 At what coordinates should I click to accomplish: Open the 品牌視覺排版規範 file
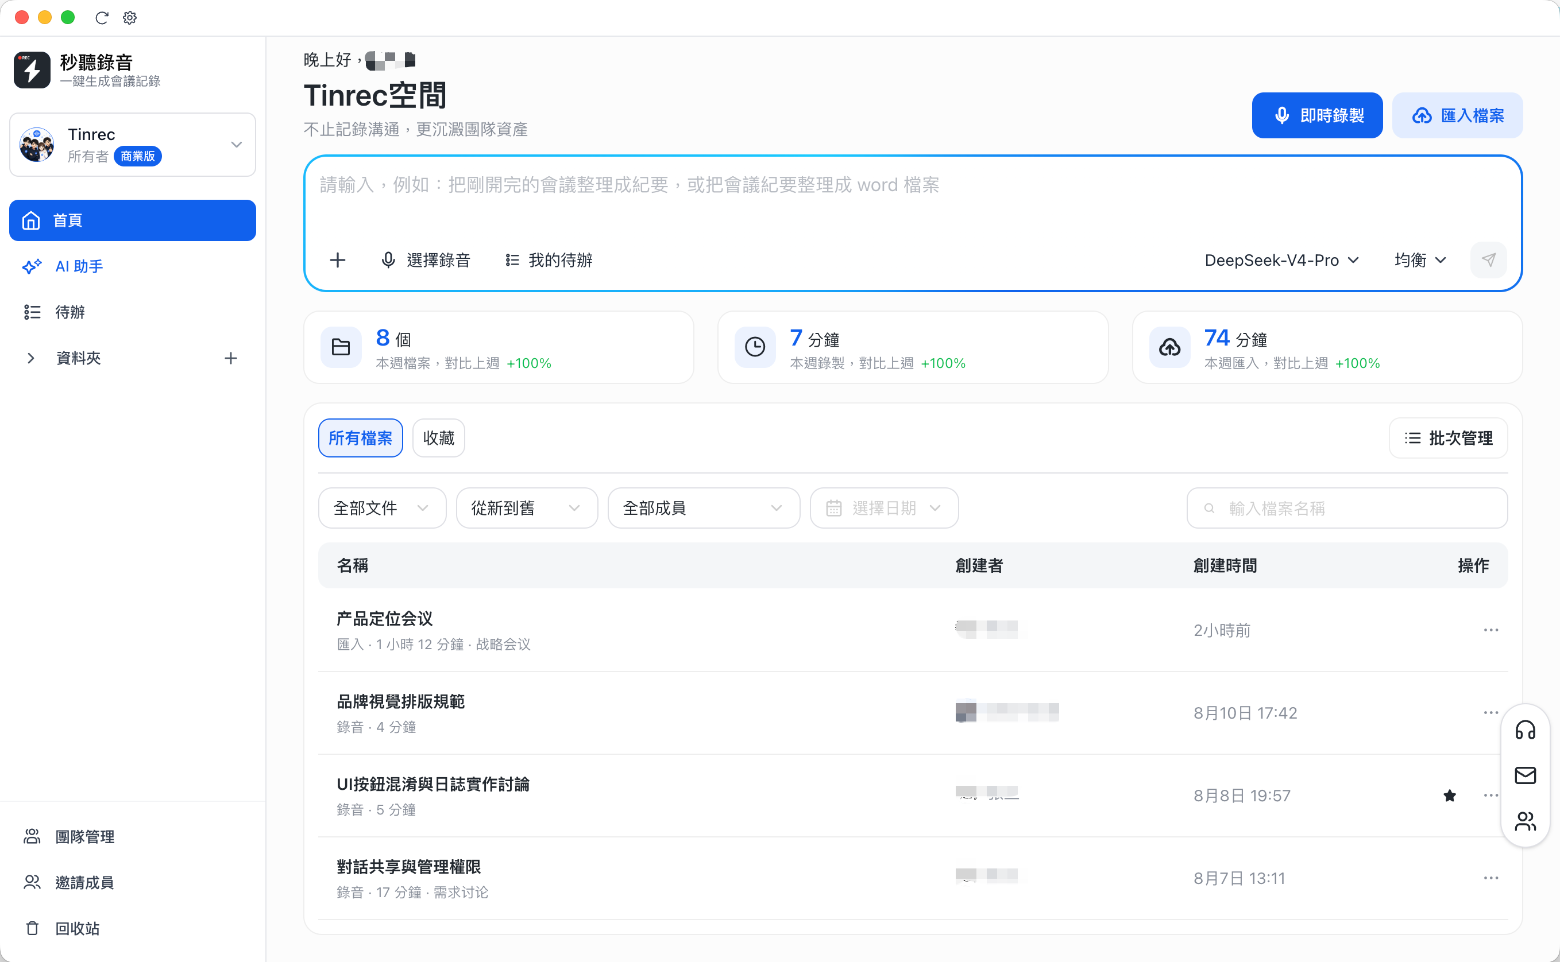pyautogui.click(x=400, y=701)
